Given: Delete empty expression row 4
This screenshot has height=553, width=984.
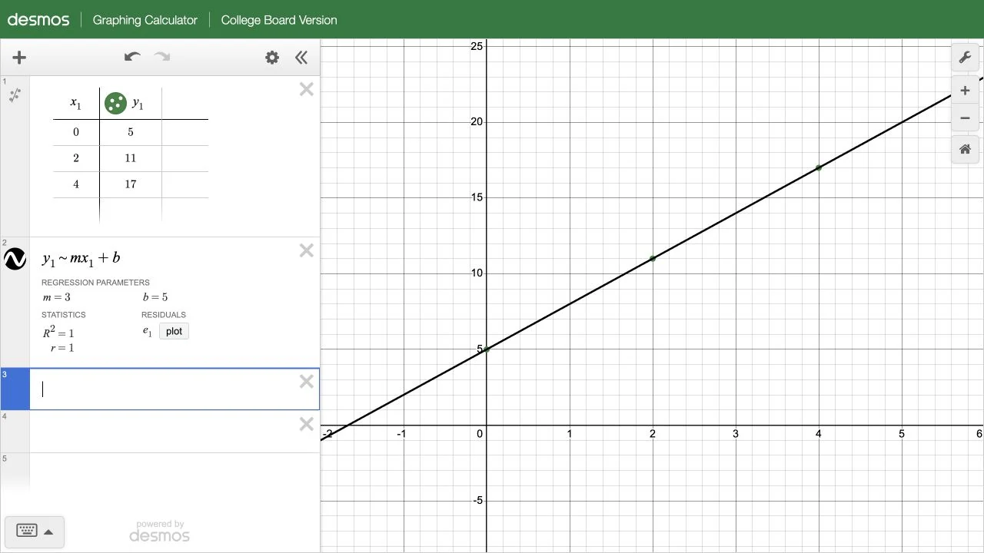Looking at the screenshot, I should (x=307, y=424).
